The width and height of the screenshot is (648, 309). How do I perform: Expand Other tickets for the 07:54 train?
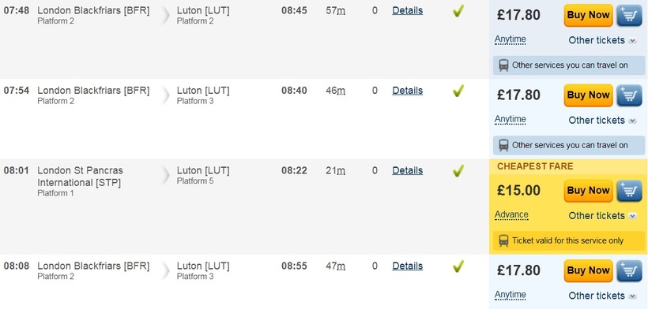pyautogui.click(x=602, y=121)
